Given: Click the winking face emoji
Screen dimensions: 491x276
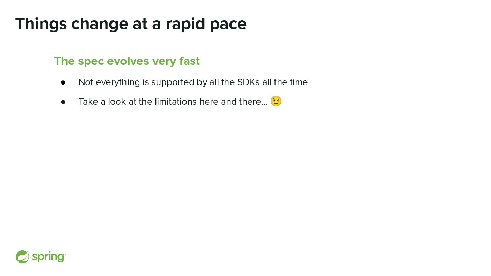Looking at the screenshot, I should point(276,101).
